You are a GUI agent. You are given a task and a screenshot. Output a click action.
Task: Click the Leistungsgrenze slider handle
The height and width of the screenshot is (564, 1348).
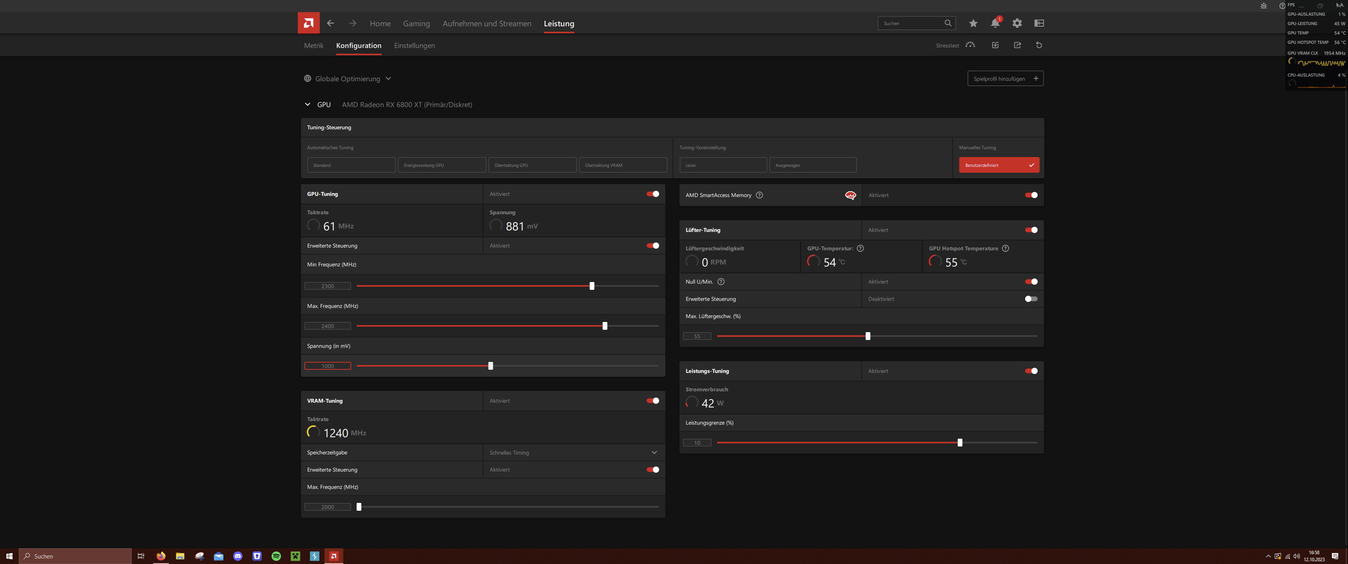point(959,443)
